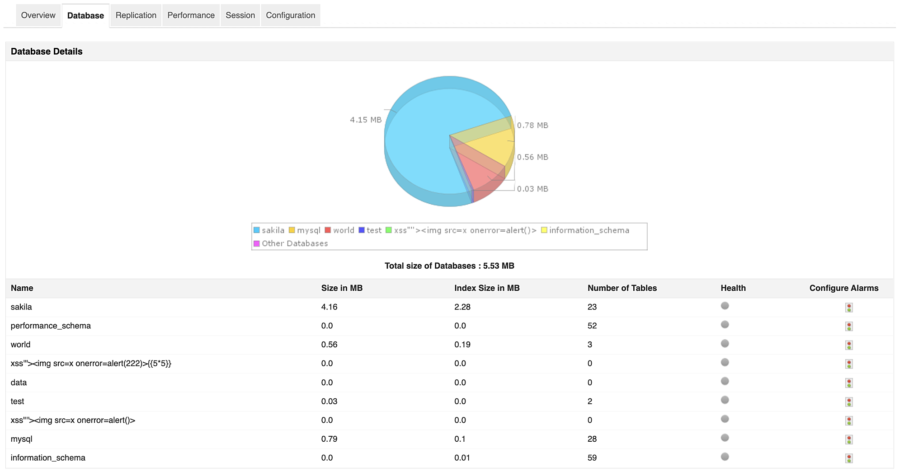This screenshot has height=472, width=904.
Task: Configure alarms for the mysql database
Action: coord(849,439)
